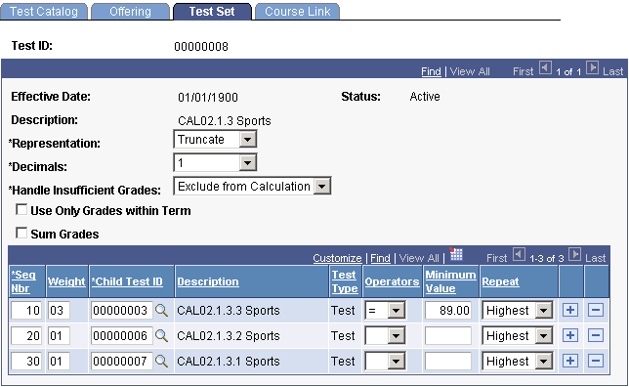
Task: Switch to the Test Catalog tab
Action: [x=44, y=12]
